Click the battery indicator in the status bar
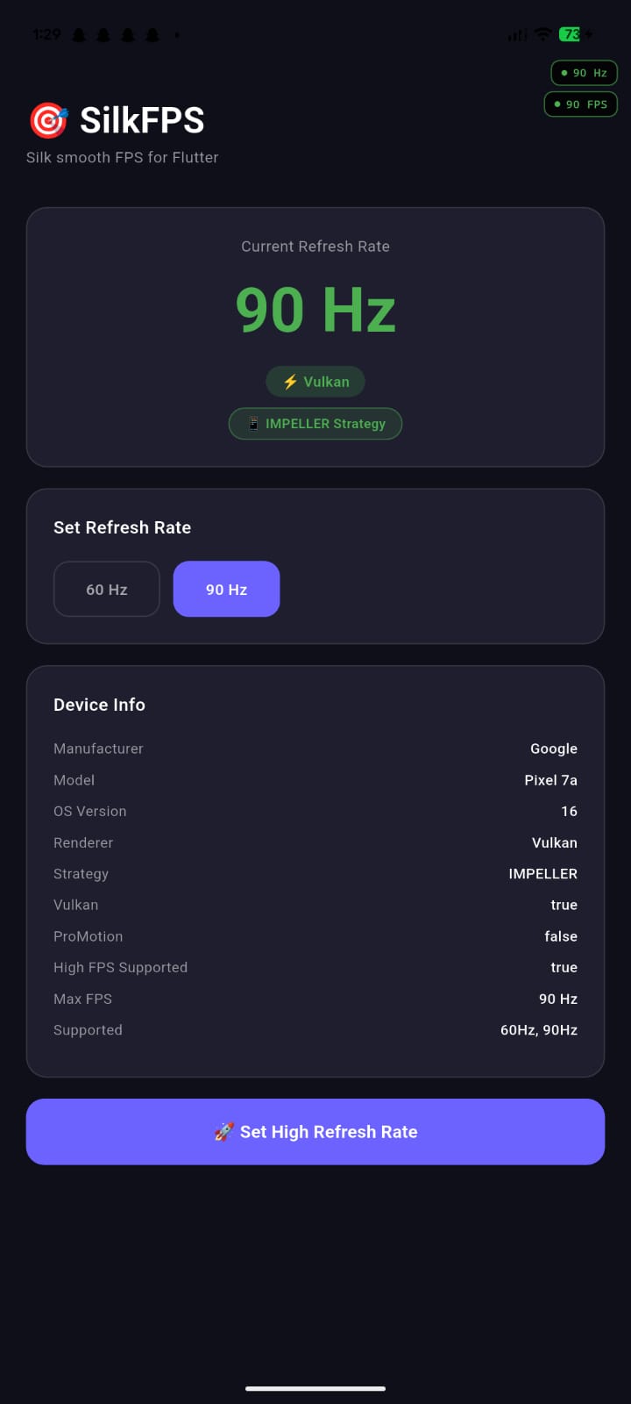This screenshot has width=631, height=1404. pyautogui.click(x=571, y=34)
